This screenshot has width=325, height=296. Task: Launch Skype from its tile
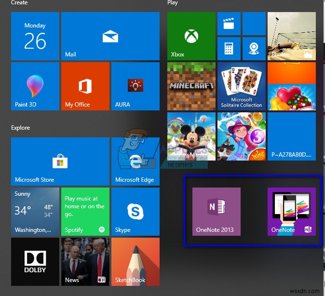[135, 212]
